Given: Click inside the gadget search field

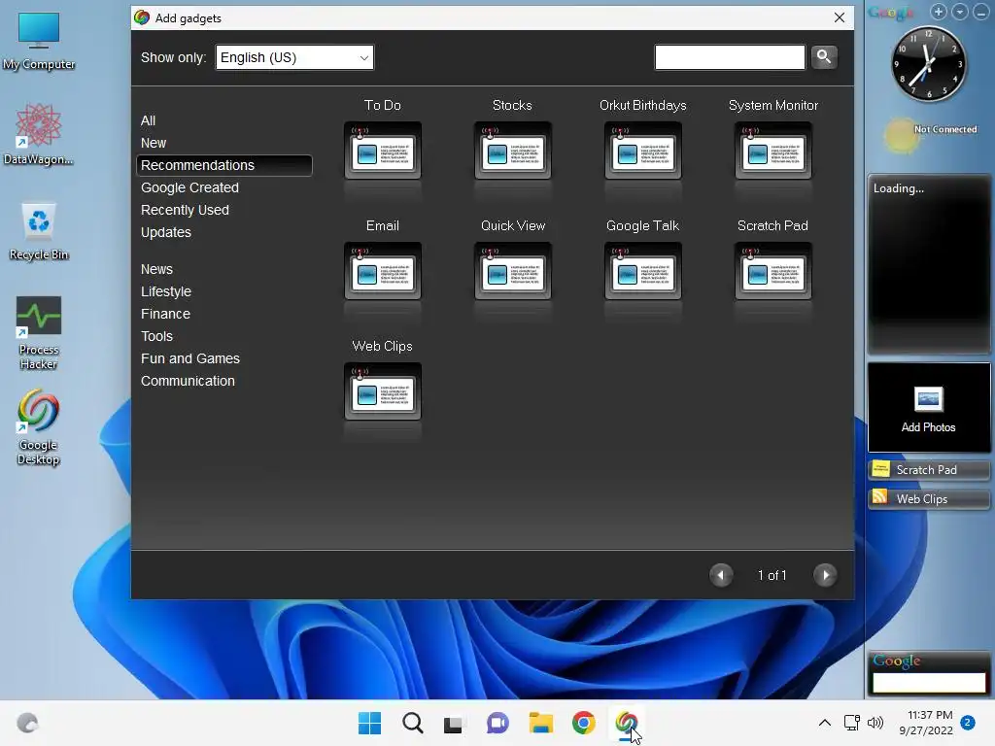Looking at the screenshot, I should point(730,57).
